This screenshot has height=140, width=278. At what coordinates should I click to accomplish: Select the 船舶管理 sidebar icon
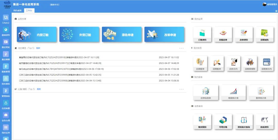coord(6,67)
